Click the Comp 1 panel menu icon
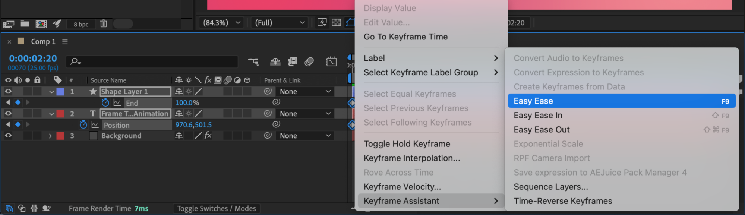Screen dimensions: 745x215 65,42
